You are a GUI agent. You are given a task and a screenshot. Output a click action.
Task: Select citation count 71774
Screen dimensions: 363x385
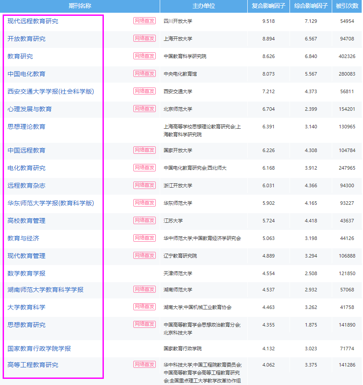[347, 349]
